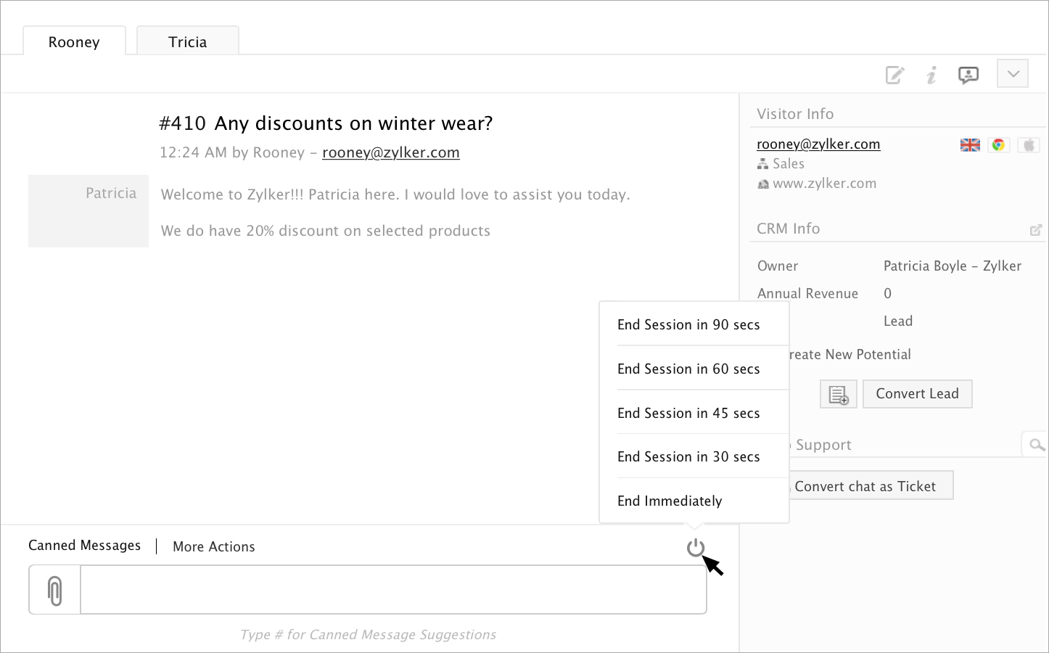Click the Chrome browser icon
1049x653 pixels.
point(999,145)
